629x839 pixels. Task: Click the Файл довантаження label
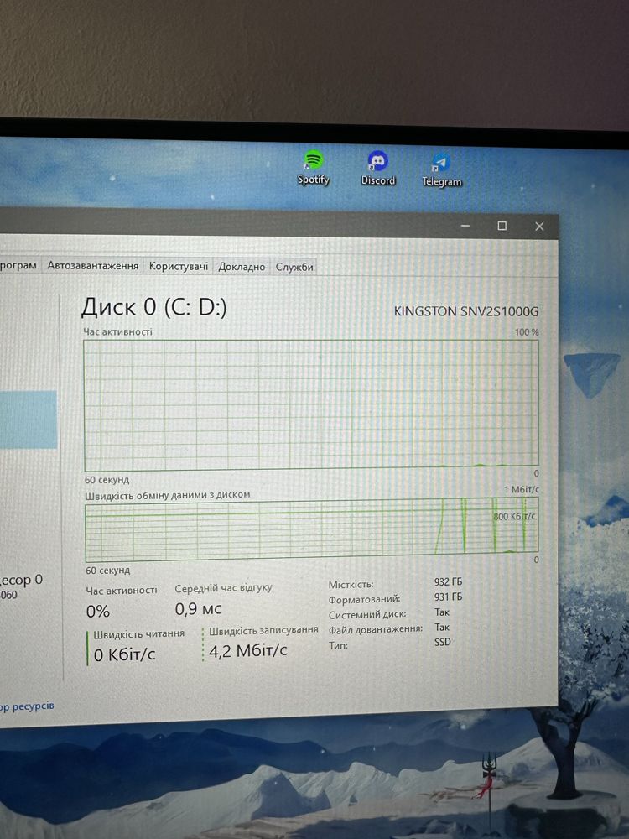(376, 629)
